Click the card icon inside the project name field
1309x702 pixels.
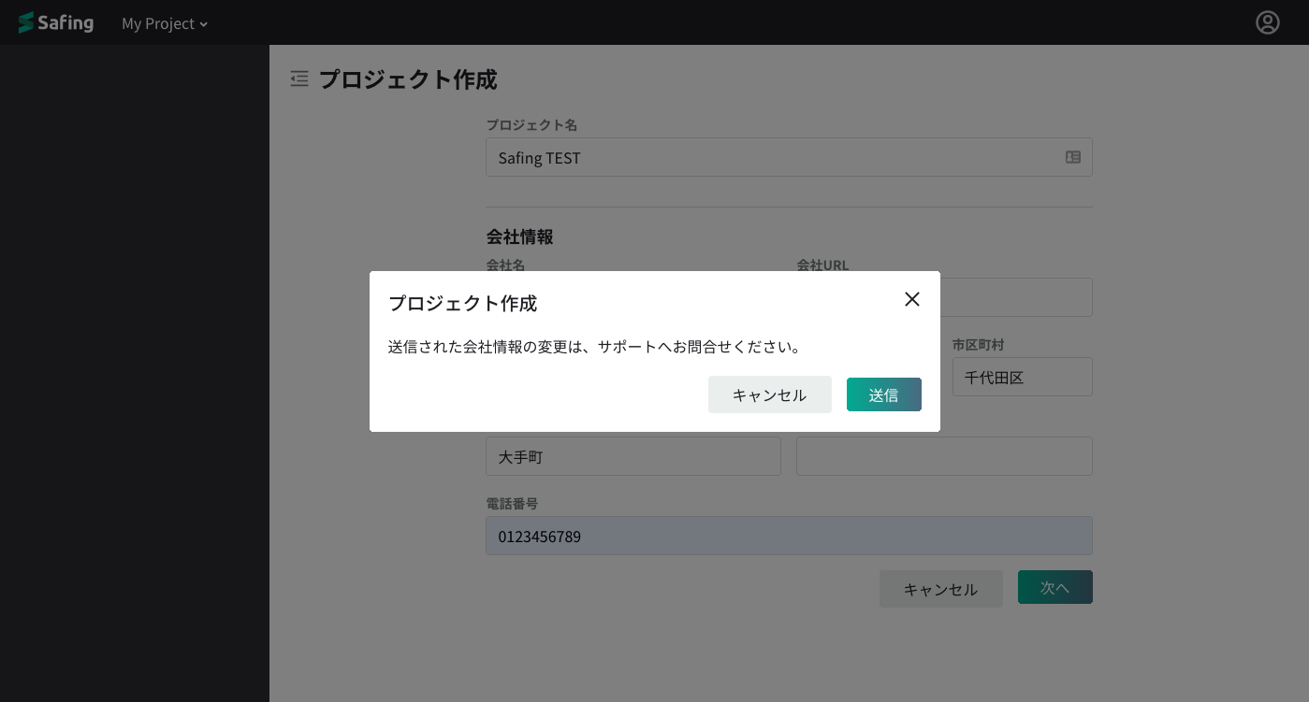point(1072,157)
